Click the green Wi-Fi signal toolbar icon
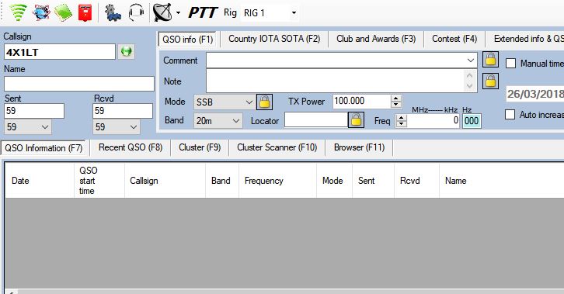 click(x=18, y=12)
